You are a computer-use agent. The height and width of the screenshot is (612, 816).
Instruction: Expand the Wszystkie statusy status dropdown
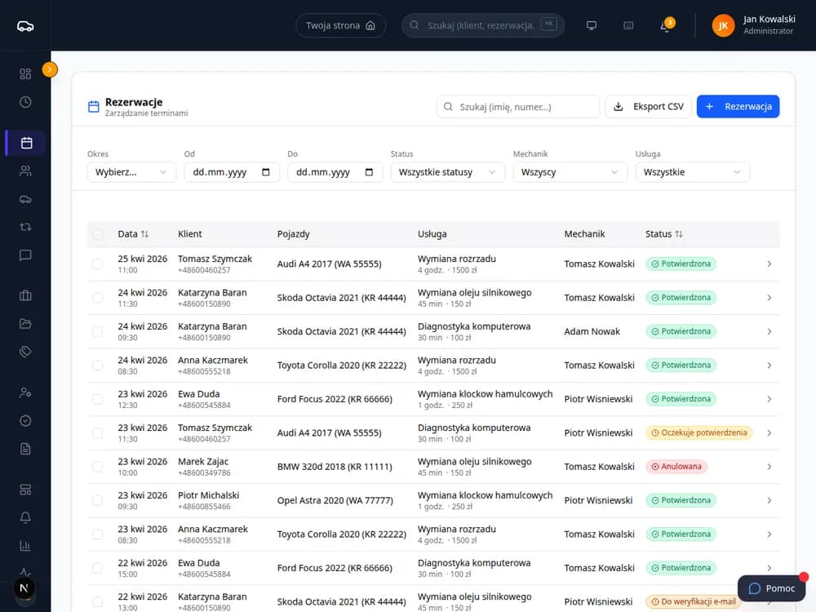(x=447, y=172)
